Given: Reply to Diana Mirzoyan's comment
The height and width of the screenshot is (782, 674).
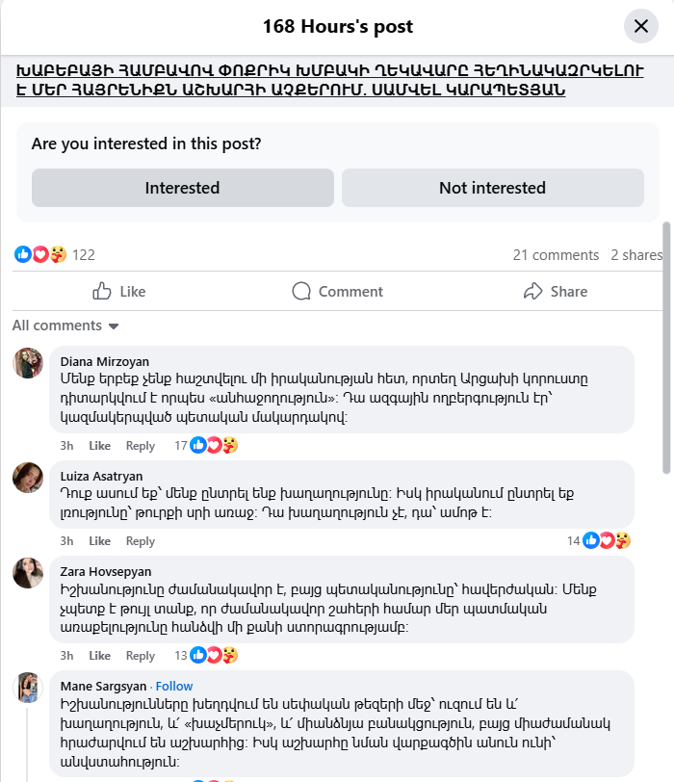Looking at the screenshot, I should [141, 445].
